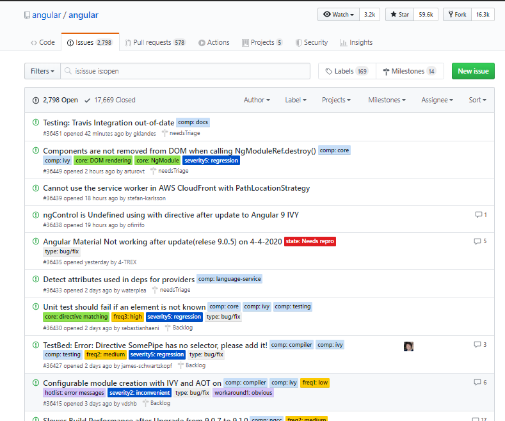Fork the angular repository

coord(458,15)
